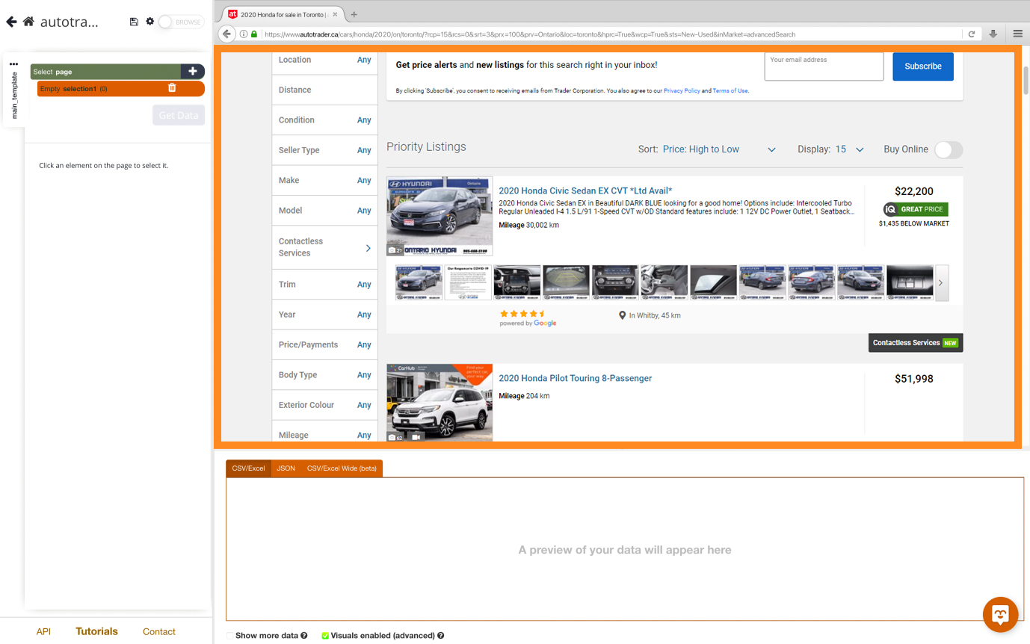Reload page with refresh icon
Screen dimensions: 1030x644
tap(972, 34)
